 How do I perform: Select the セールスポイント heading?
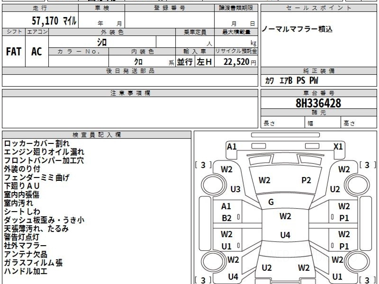click(x=319, y=8)
